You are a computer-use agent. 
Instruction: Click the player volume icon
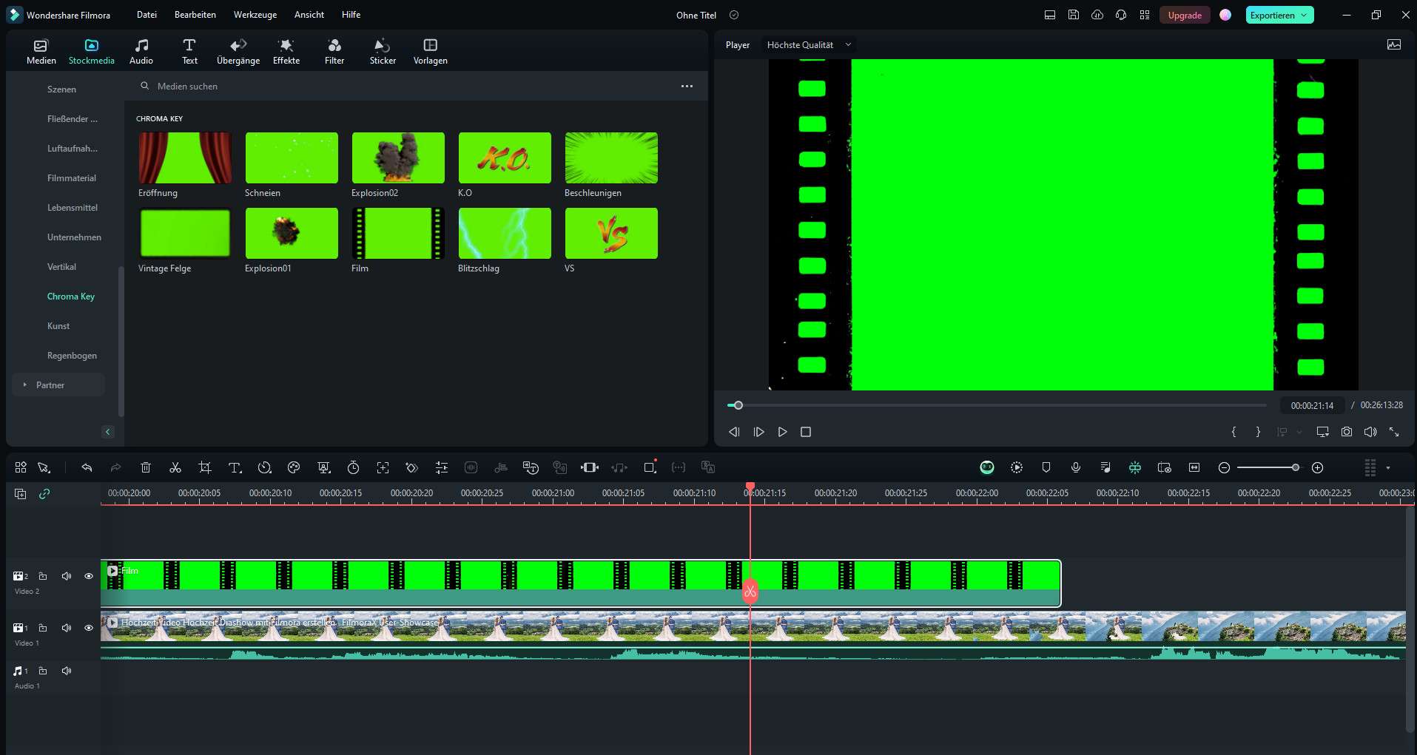point(1370,432)
